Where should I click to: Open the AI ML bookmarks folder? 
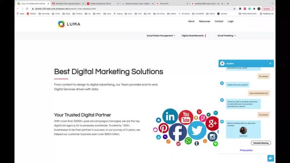coord(56,14)
